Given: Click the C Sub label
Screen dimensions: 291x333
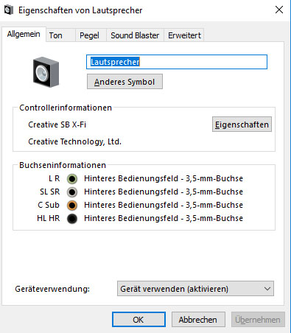Looking at the screenshot, I should pyautogui.click(x=49, y=205).
